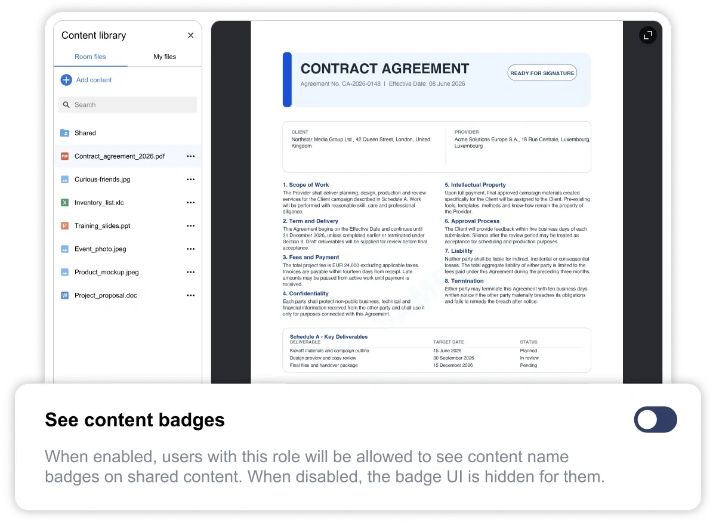Open more options for Event_photo.jpeg
This screenshot has width=716, height=523.
[x=190, y=249]
